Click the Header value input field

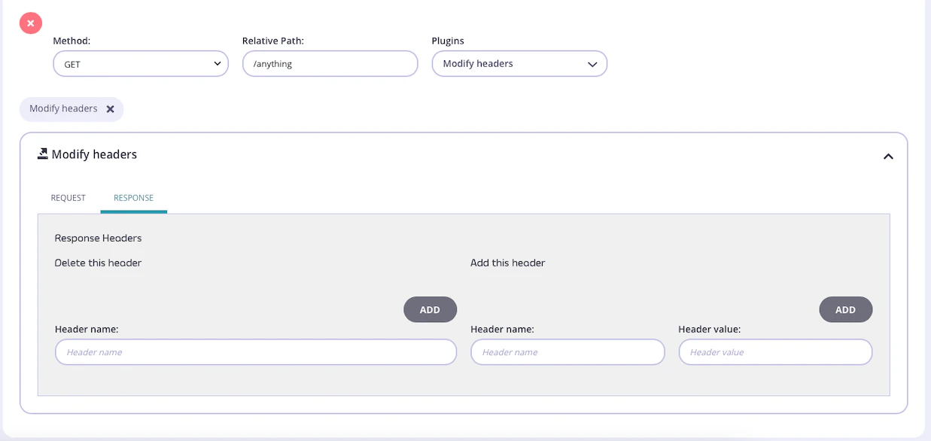775,351
